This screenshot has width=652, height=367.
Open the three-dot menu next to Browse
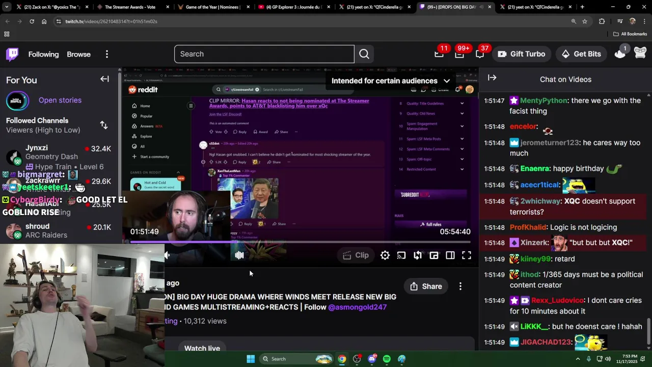(x=107, y=54)
